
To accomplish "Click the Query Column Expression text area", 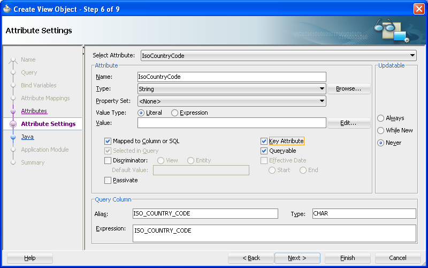I will tap(274, 234).
